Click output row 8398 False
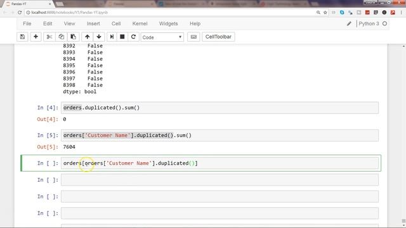Viewport: 406px width, 228px height. click(x=82, y=85)
